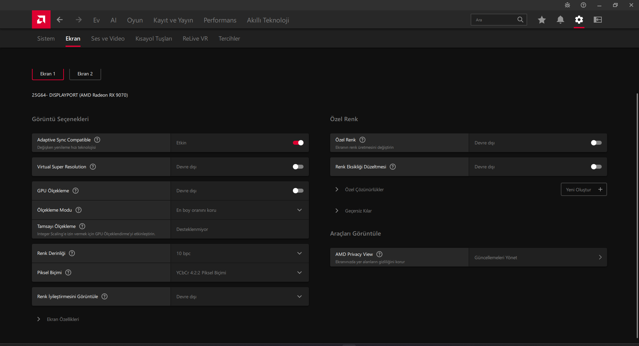Click the vertical scrollbar
The image size is (639, 346).
pyautogui.click(x=637, y=216)
